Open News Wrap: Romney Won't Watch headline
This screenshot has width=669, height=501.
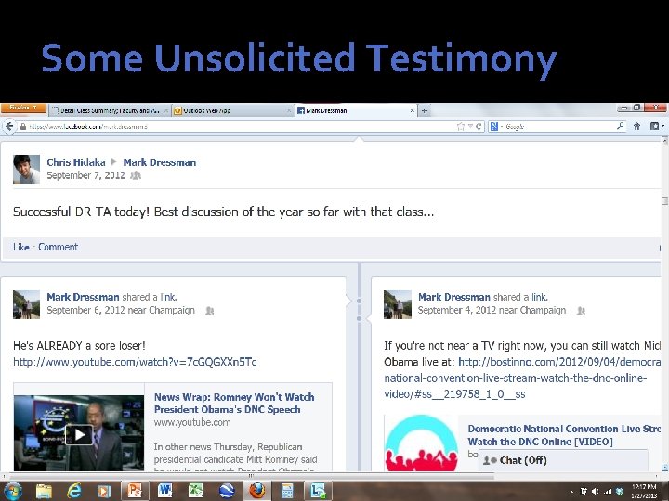click(x=234, y=403)
